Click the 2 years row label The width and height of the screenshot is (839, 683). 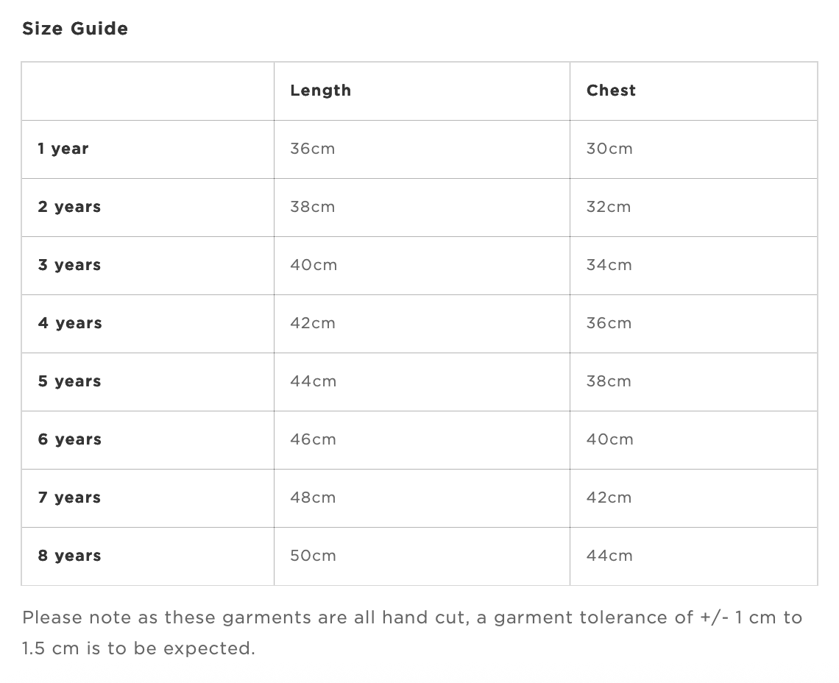click(x=70, y=207)
